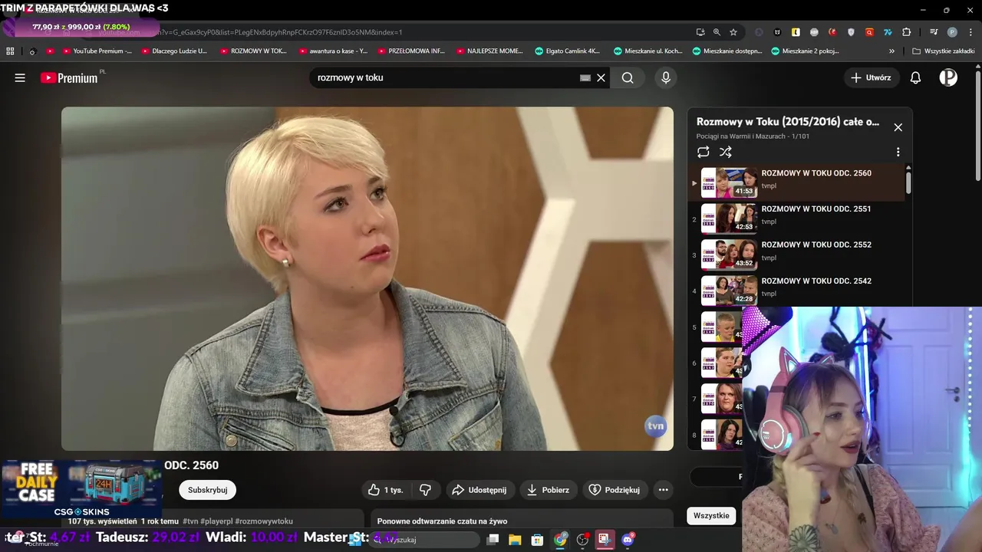Image resolution: width=982 pixels, height=552 pixels.
Task: Toggle loop playlist
Action: (703, 152)
